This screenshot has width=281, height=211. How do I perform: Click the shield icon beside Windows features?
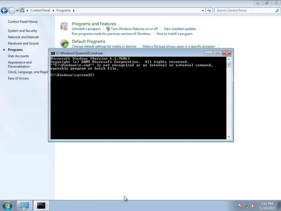[108, 29]
